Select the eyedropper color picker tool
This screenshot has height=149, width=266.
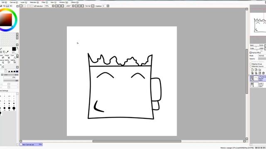pos(7,52)
